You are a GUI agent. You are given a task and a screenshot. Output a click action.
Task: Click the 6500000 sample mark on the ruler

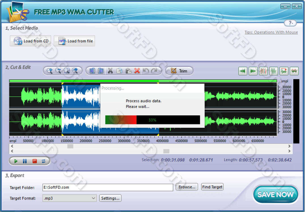coord(258,141)
